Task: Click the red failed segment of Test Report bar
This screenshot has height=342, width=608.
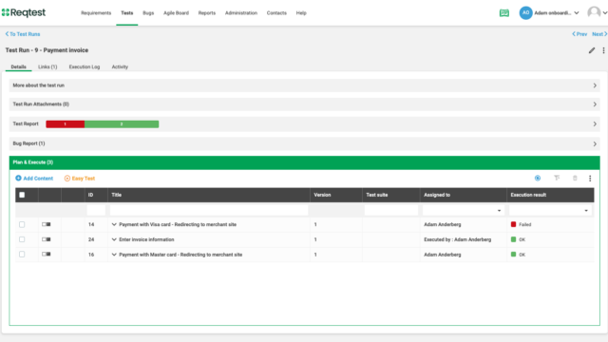Action: (x=66, y=124)
